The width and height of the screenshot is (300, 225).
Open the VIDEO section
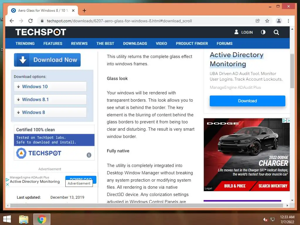pos(161,43)
